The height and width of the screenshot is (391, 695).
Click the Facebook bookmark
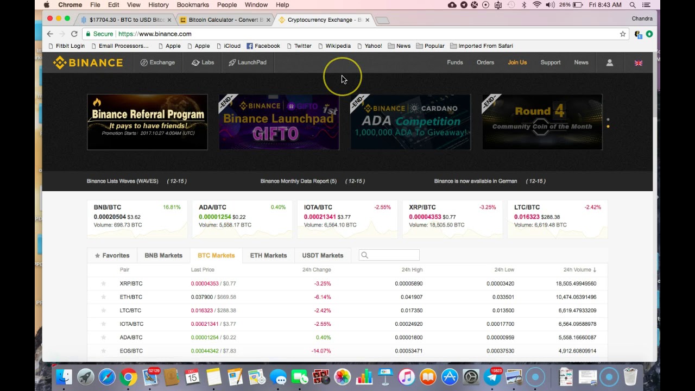click(x=263, y=46)
